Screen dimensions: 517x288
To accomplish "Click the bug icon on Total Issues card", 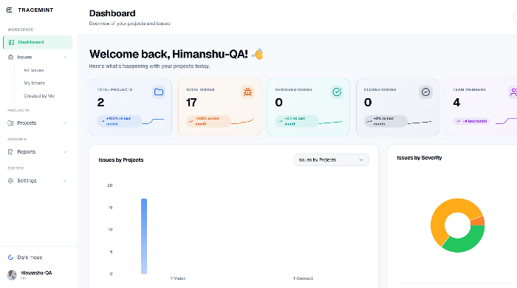I will pyautogui.click(x=247, y=92).
